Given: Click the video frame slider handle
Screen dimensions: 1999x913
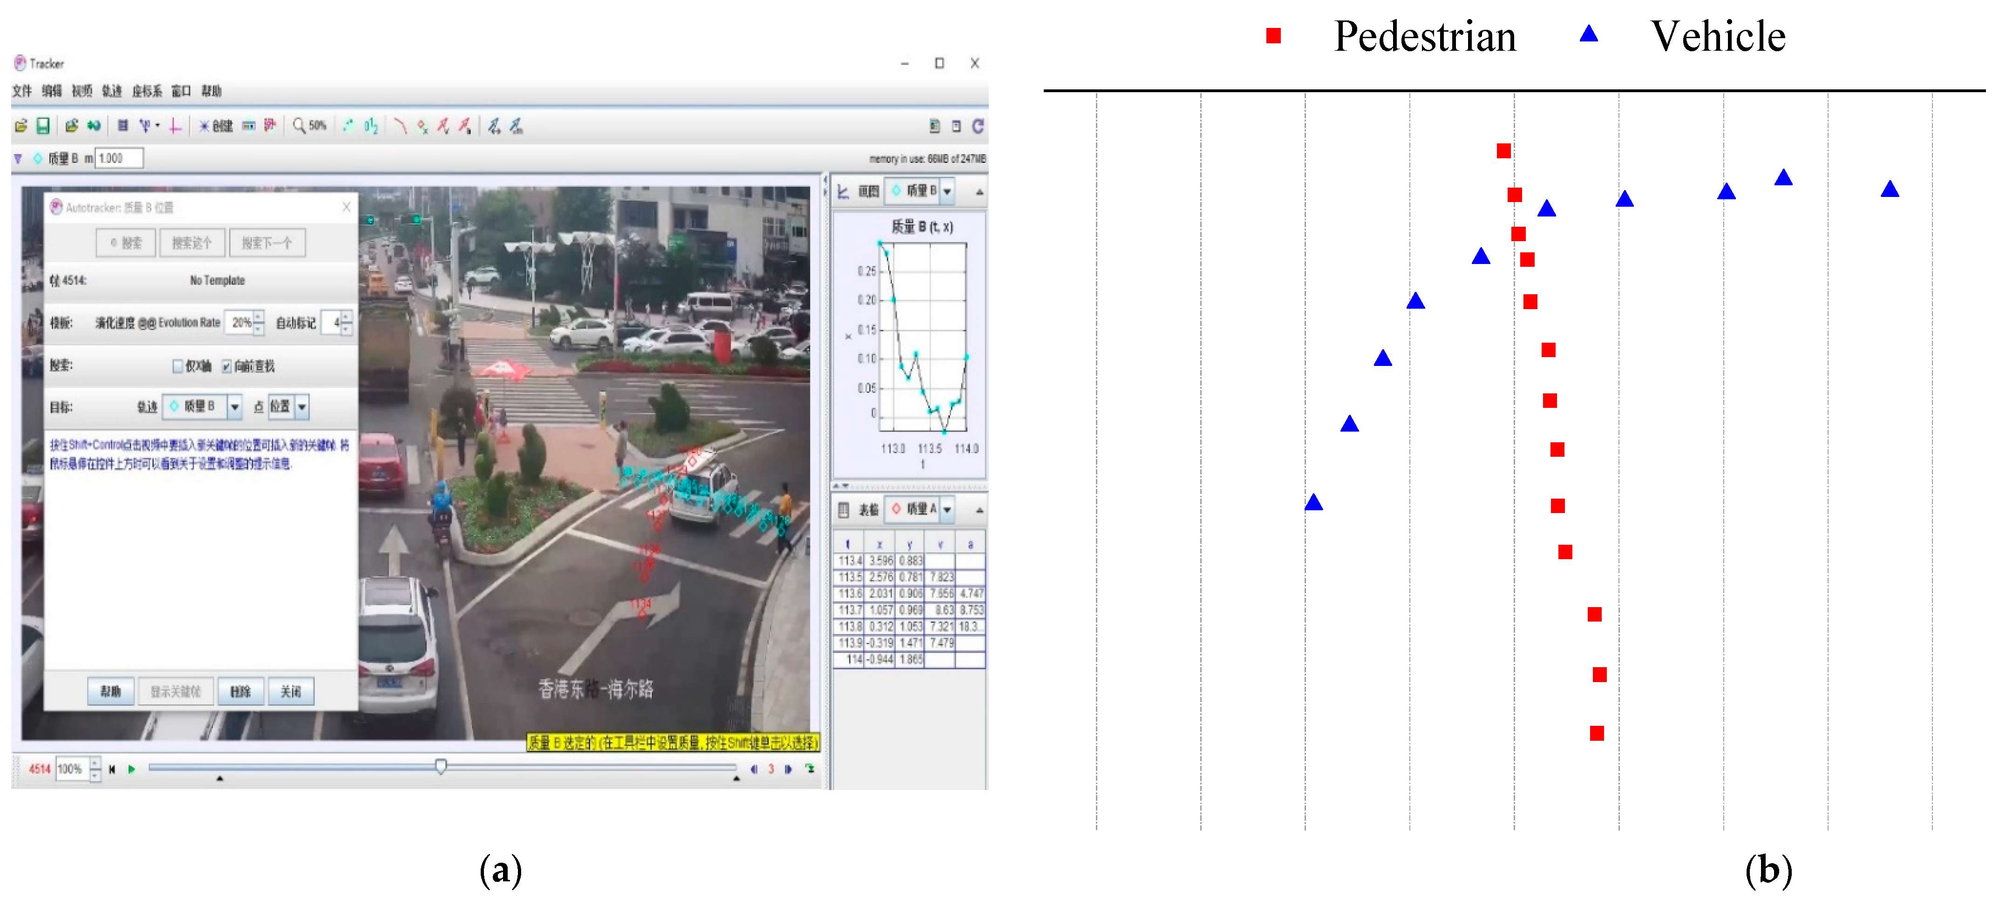Looking at the screenshot, I should [x=441, y=767].
